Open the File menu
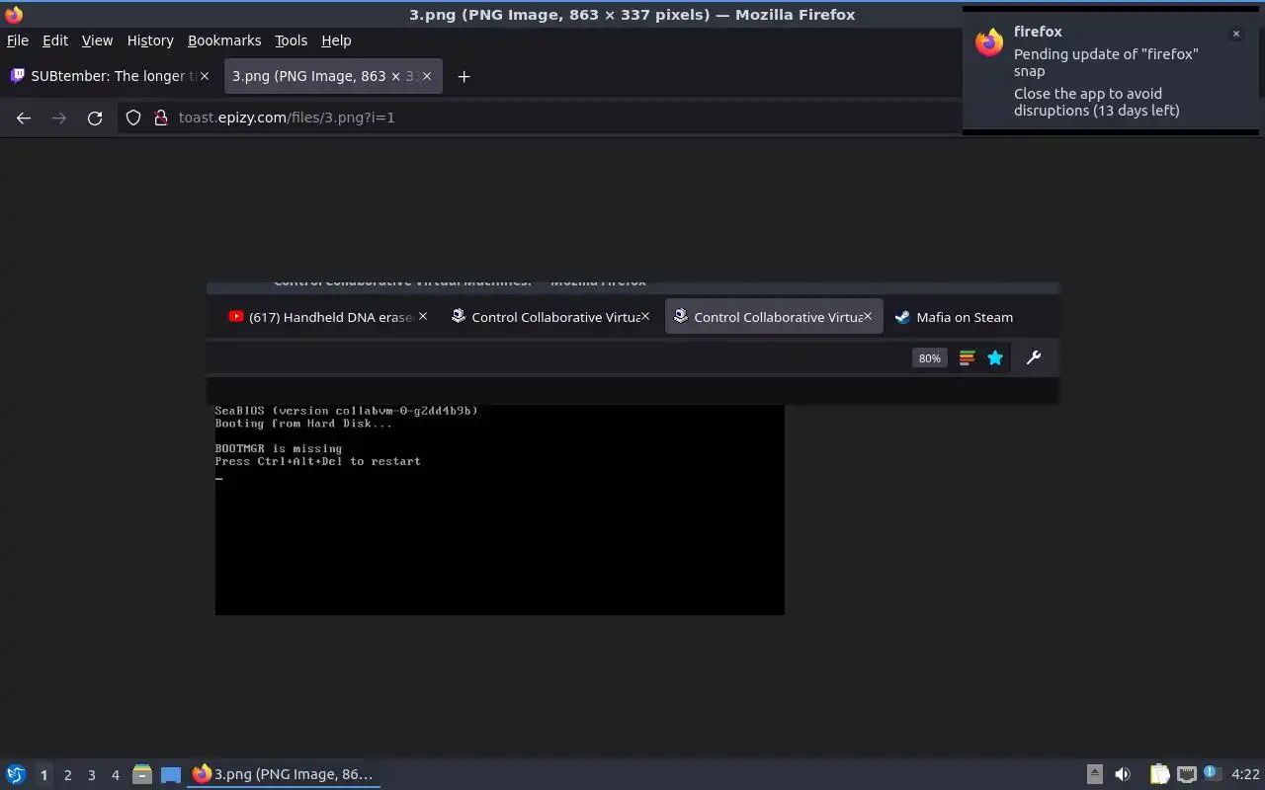 click(x=18, y=40)
